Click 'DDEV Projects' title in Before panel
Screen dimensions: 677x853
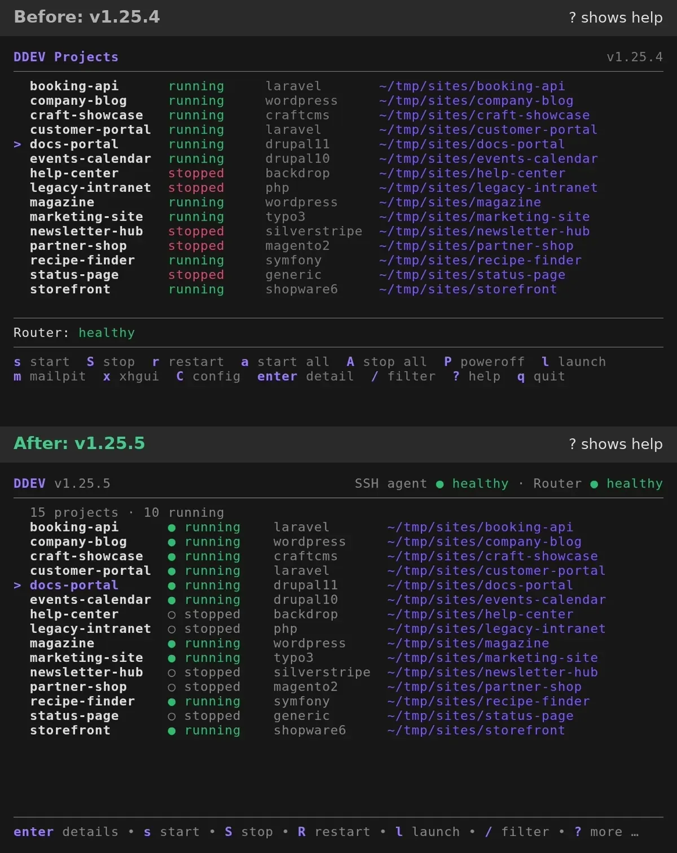point(66,57)
